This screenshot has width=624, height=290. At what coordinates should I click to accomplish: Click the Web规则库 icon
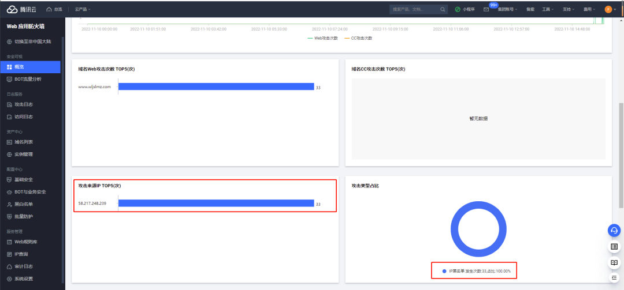coord(10,242)
